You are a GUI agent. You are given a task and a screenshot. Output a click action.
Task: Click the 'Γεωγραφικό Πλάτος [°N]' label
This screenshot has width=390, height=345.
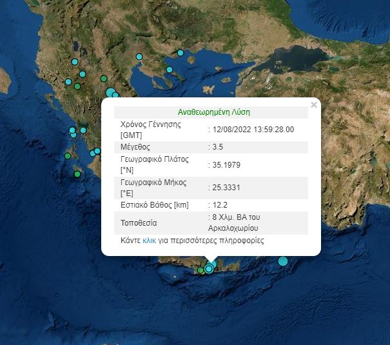(155, 164)
